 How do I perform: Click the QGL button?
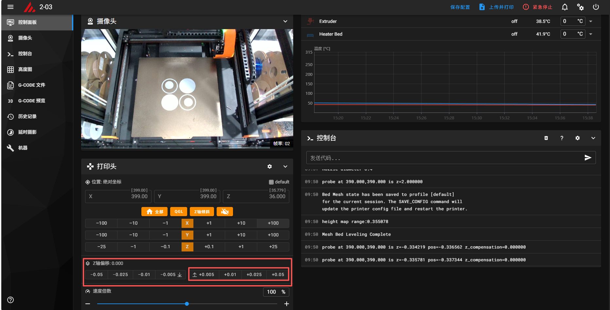179,212
